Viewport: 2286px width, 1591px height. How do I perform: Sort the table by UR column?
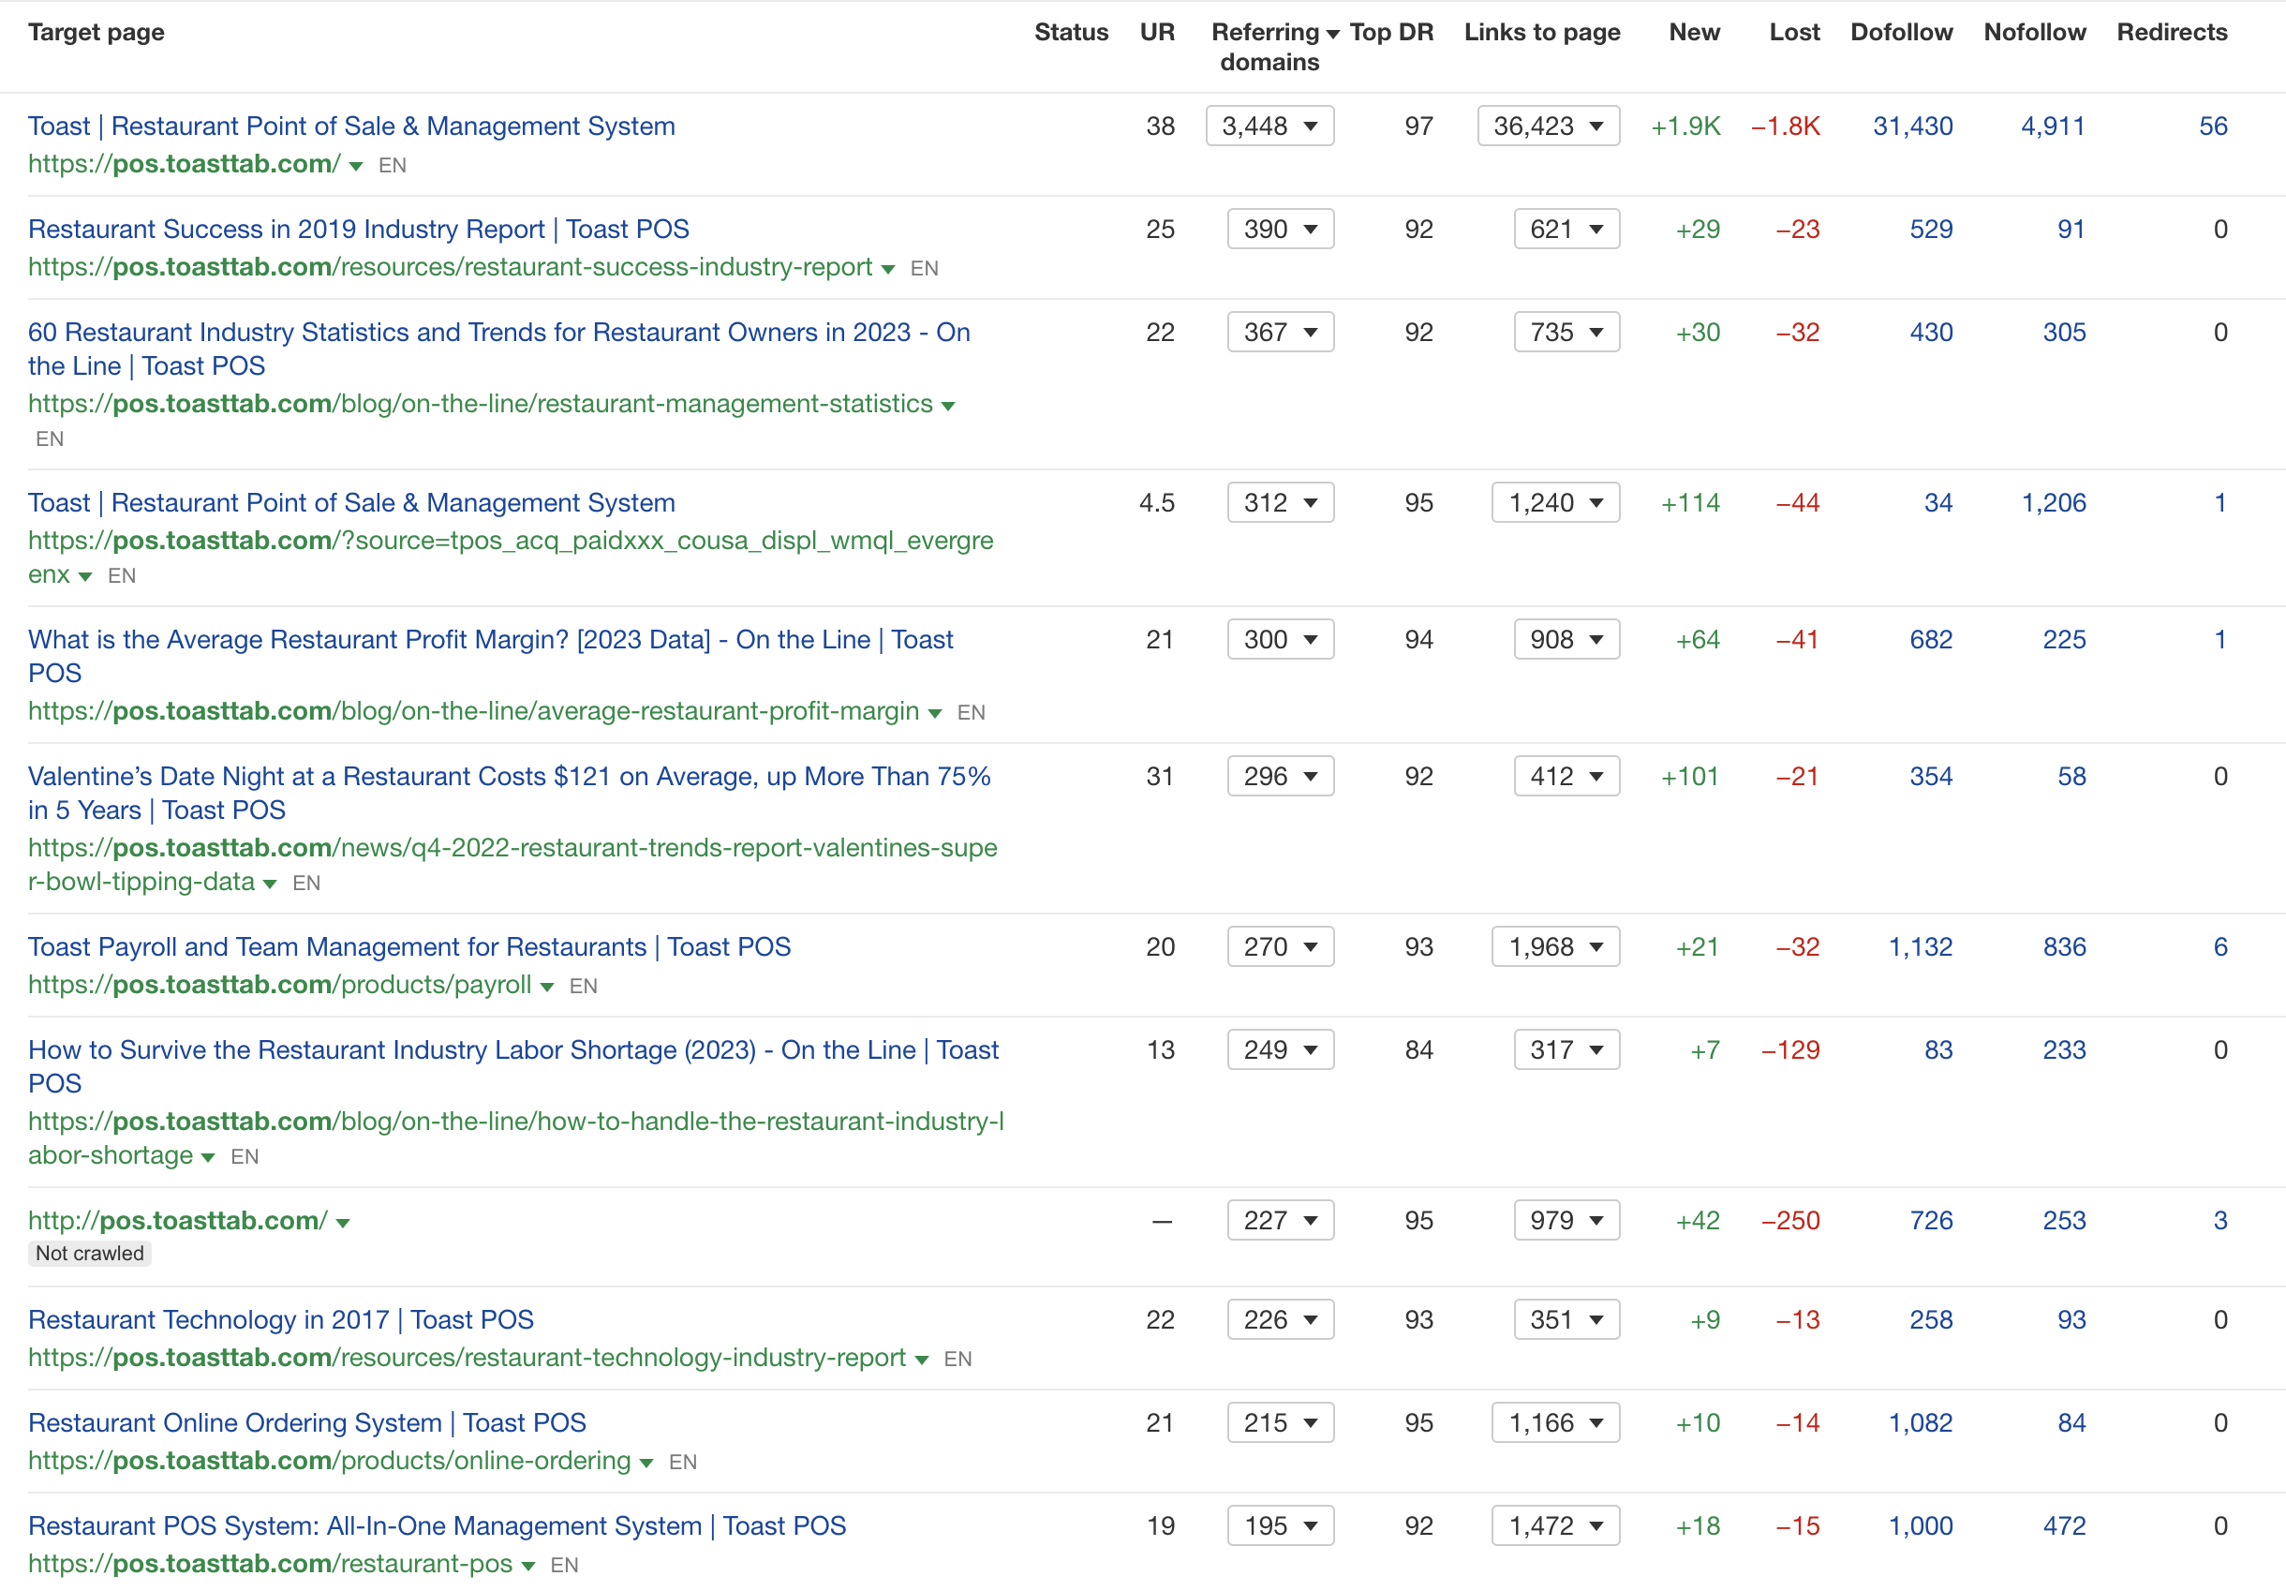click(x=1156, y=32)
